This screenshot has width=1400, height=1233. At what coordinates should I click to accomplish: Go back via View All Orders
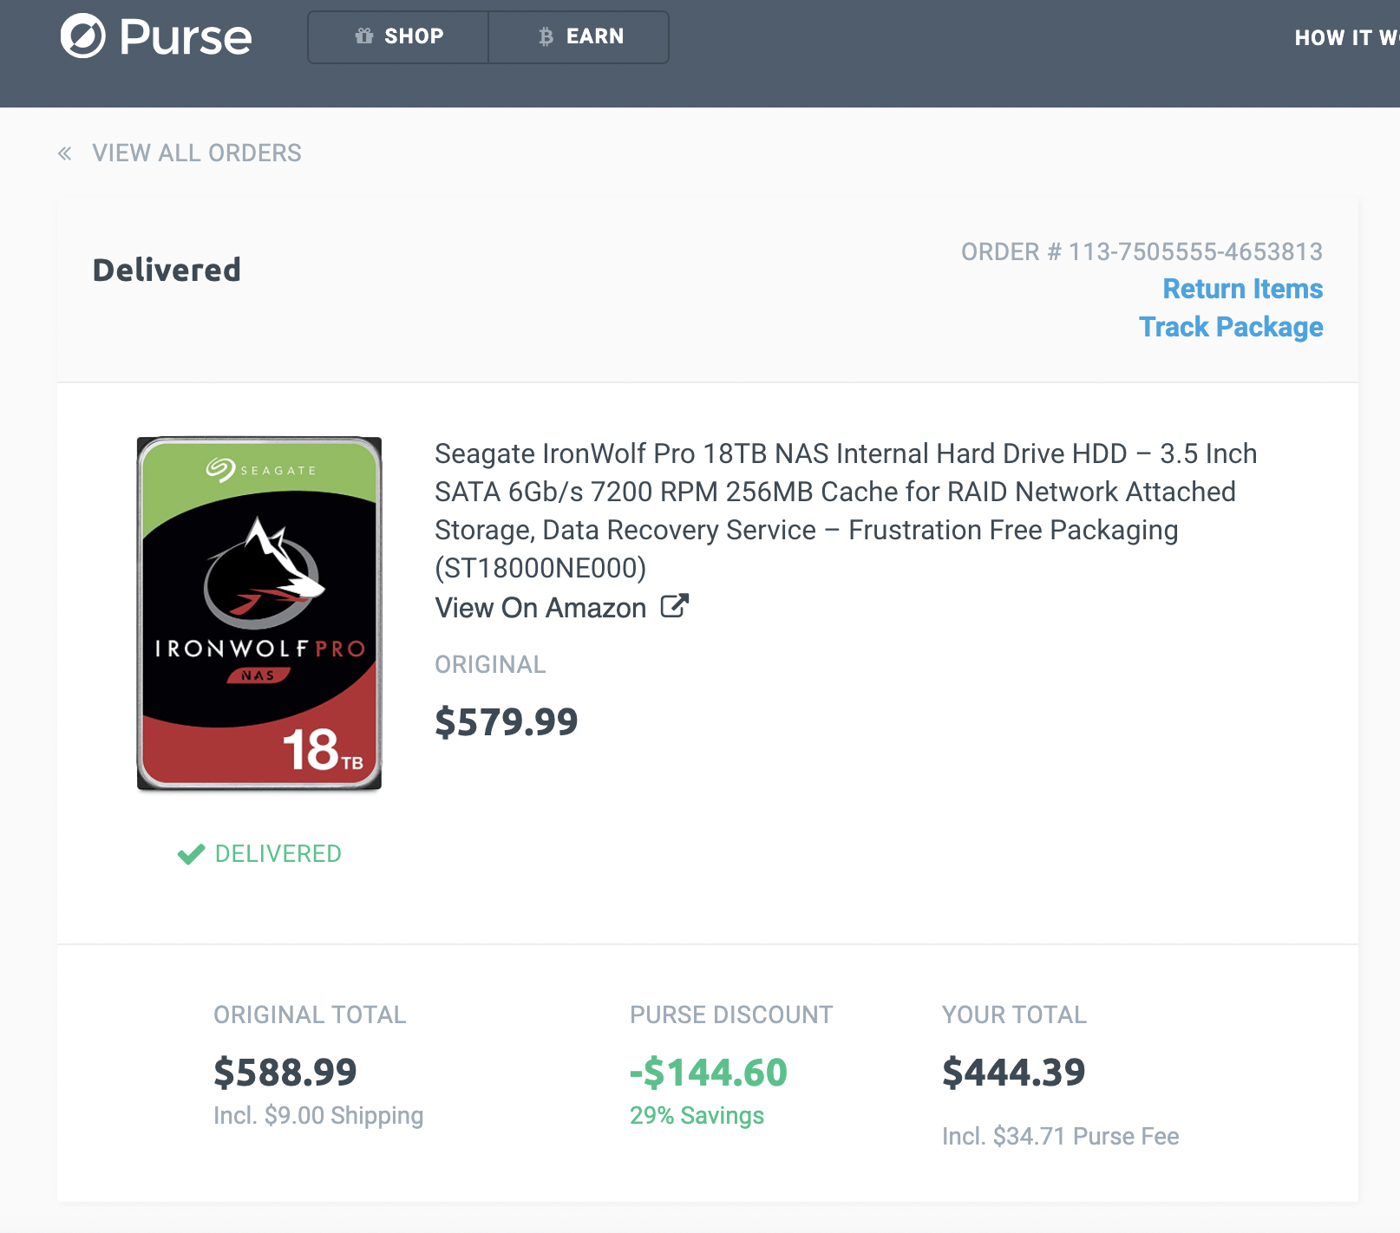pyautogui.click(x=197, y=153)
